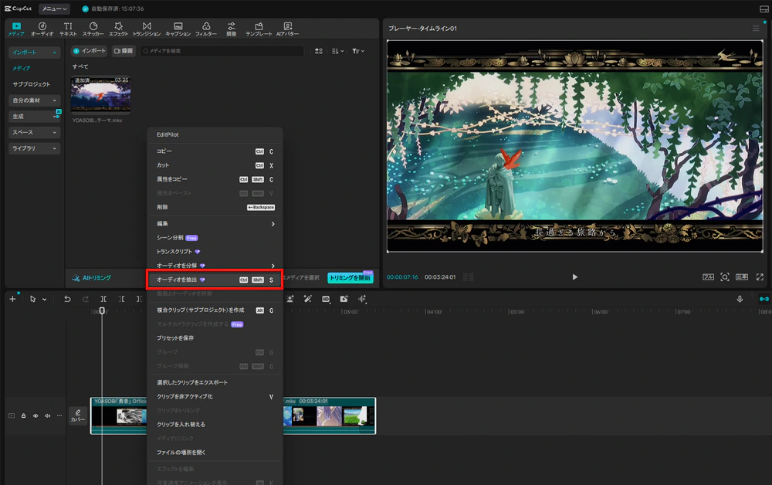The width and height of the screenshot is (772, 485).
Task: Open the player panel hamburger menu
Action: pos(756,29)
